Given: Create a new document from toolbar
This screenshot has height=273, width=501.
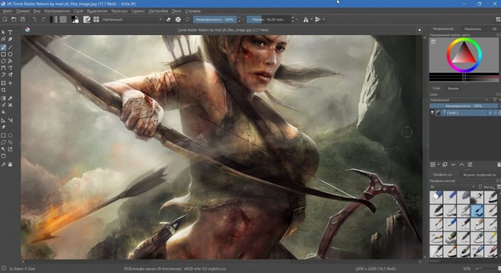Looking at the screenshot, I should [5, 19].
